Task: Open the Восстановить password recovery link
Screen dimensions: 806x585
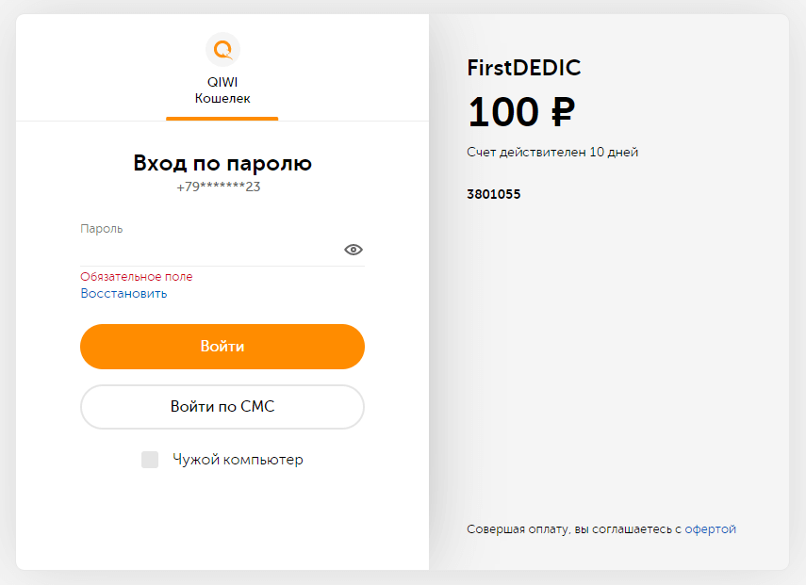Action: pos(123,293)
